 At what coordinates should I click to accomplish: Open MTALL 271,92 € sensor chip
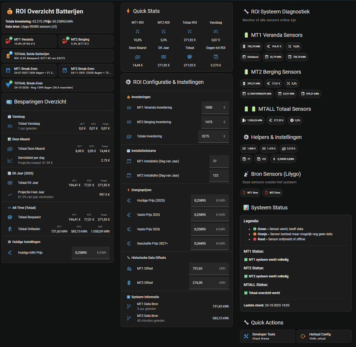276,120
